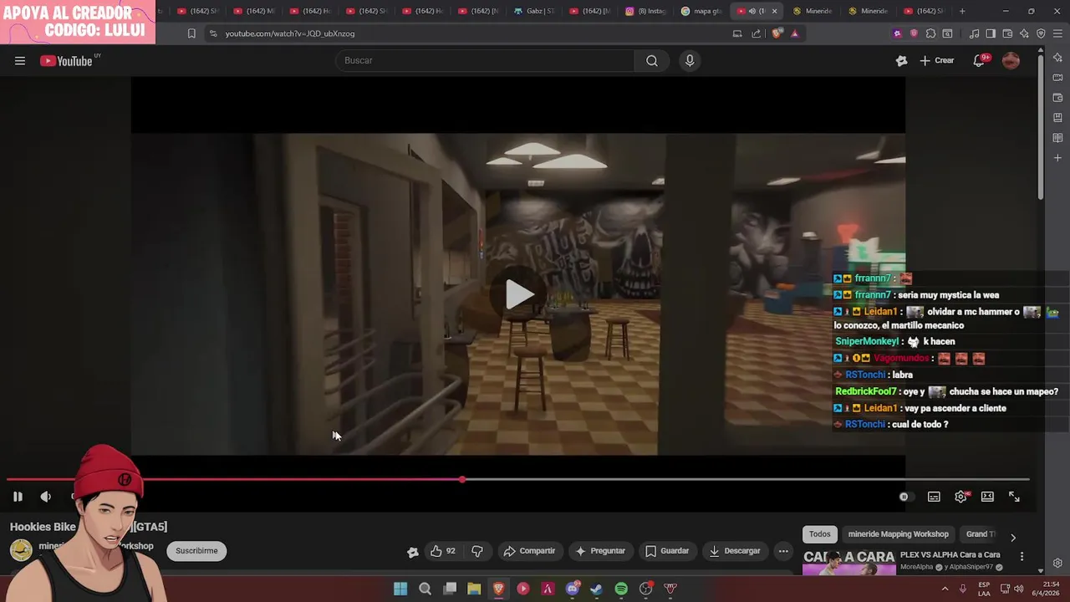The image size is (1070, 602).
Task: Click the magnifier search submit button
Action: coord(652,60)
